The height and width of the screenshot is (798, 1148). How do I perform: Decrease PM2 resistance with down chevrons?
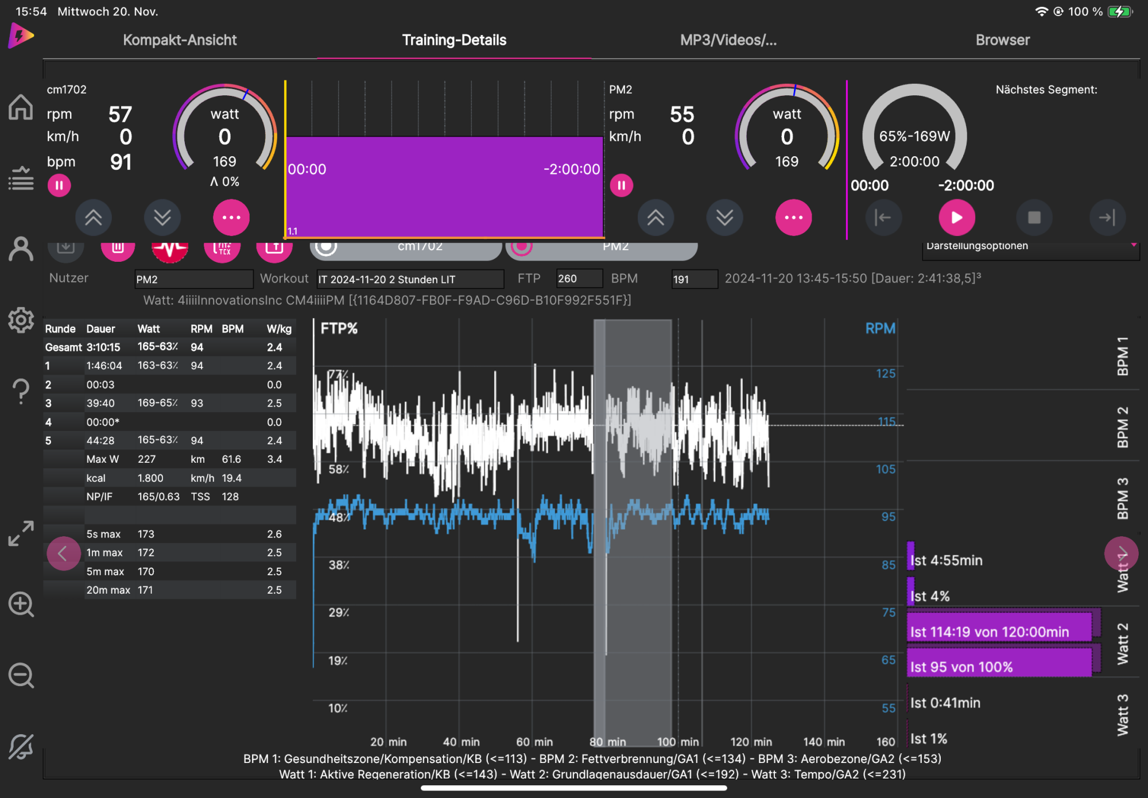pyautogui.click(x=724, y=218)
